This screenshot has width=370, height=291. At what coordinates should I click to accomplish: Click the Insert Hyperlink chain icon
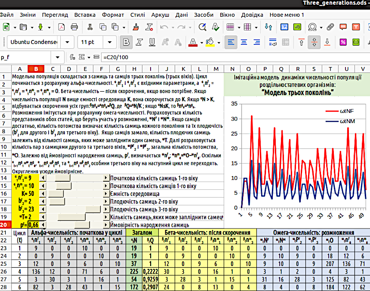click(330, 27)
